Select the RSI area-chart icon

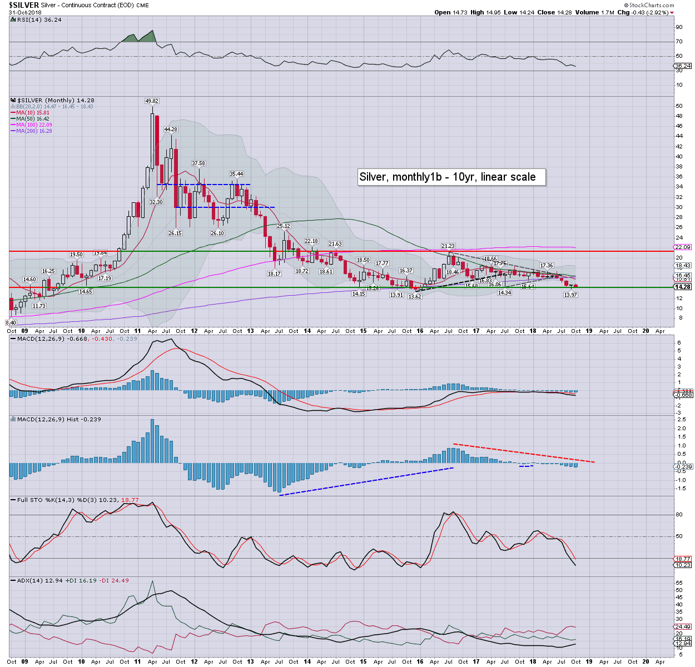pyautogui.click(x=13, y=20)
